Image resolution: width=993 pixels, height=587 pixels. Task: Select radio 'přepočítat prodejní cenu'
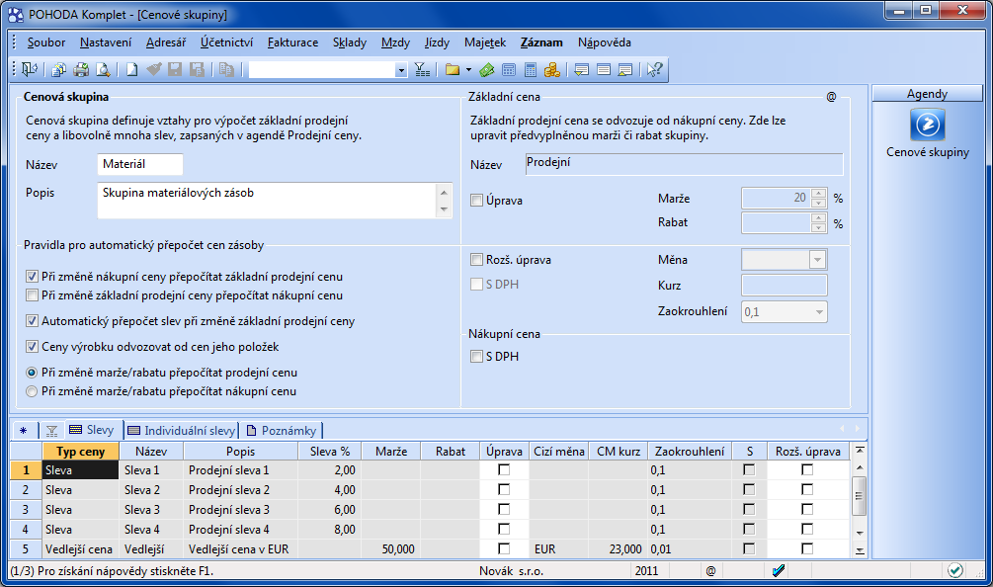(31, 373)
